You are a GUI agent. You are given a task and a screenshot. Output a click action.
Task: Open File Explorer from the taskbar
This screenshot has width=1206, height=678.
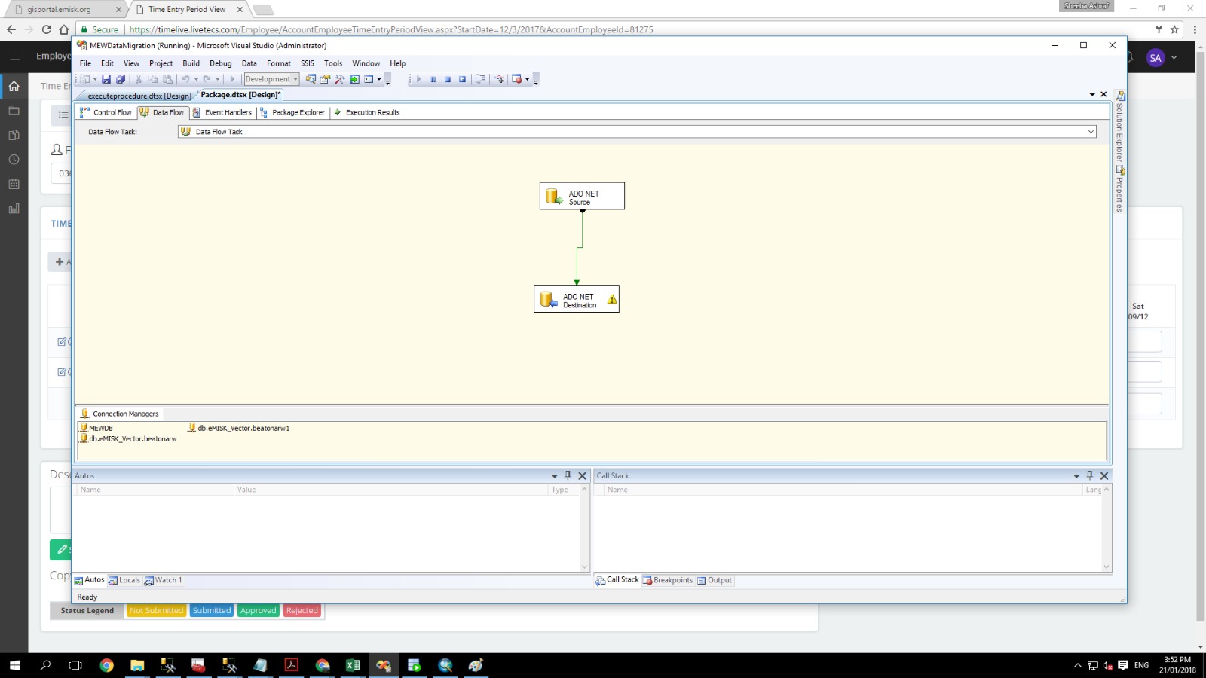[137, 665]
